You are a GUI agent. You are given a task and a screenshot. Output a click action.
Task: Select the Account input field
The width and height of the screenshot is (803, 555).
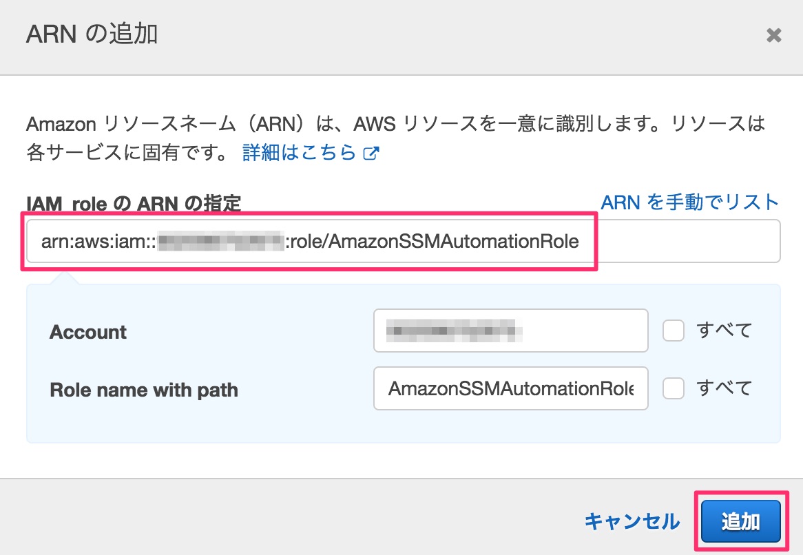point(510,330)
